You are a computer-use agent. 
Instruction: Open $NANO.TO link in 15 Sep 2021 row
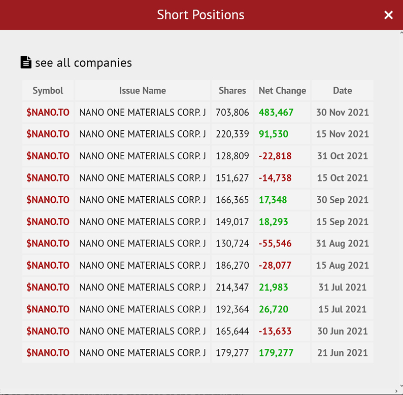48,222
